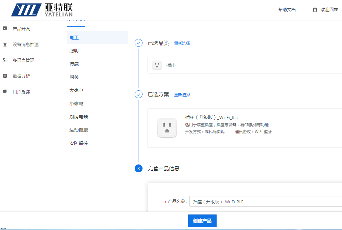Open the 安防监控 category
The height and width of the screenshot is (230, 342).
point(79,143)
